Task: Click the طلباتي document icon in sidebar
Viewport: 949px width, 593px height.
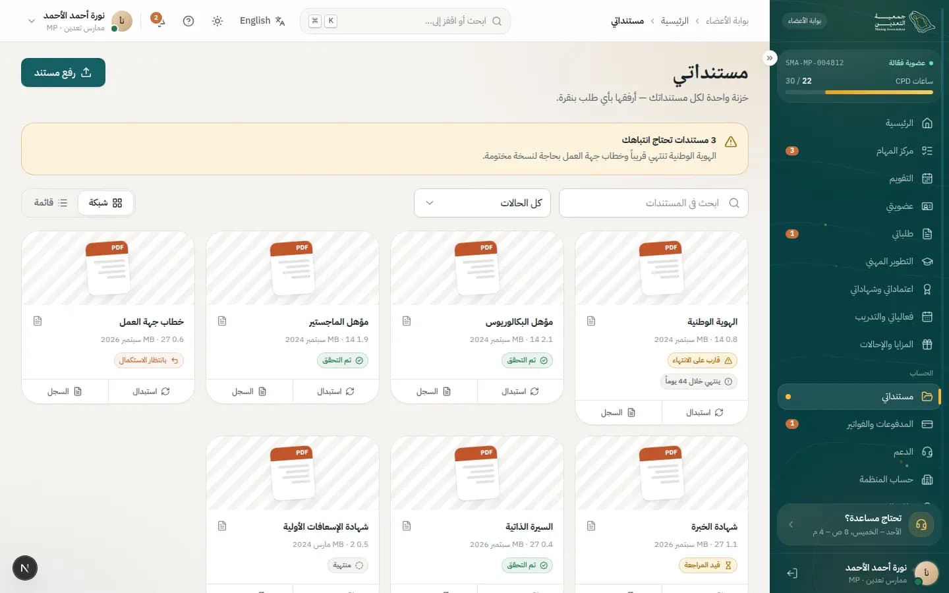Action: 927,234
